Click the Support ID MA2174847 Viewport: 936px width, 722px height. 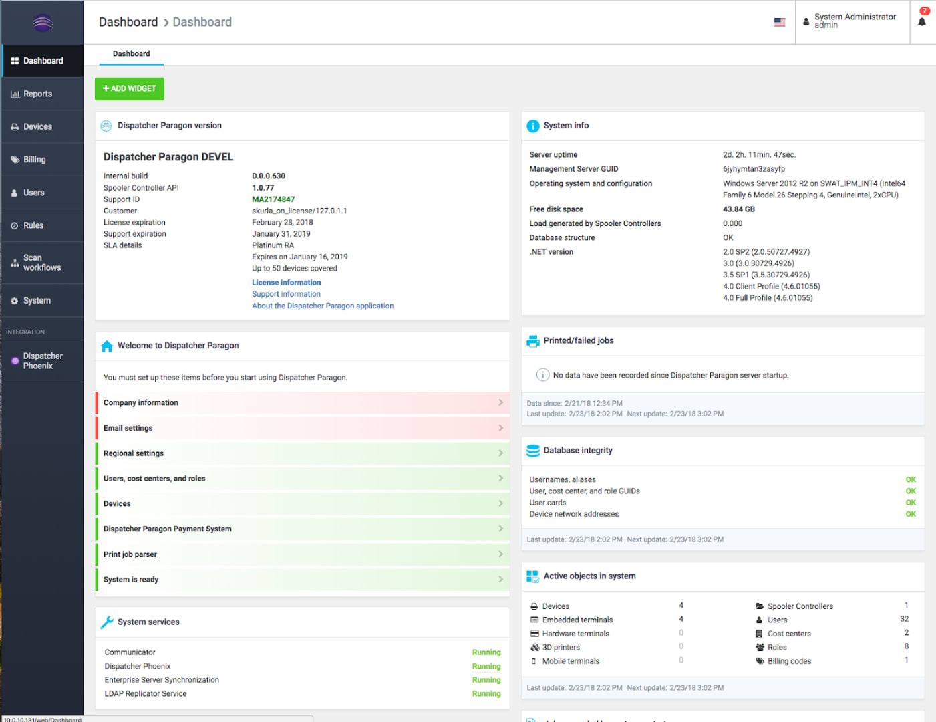click(x=273, y=199)
